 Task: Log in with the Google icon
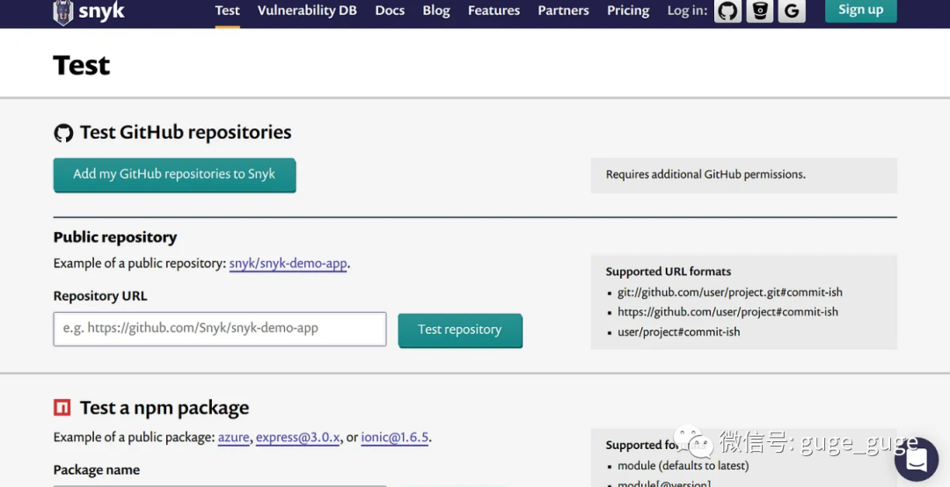click(792, 11)
